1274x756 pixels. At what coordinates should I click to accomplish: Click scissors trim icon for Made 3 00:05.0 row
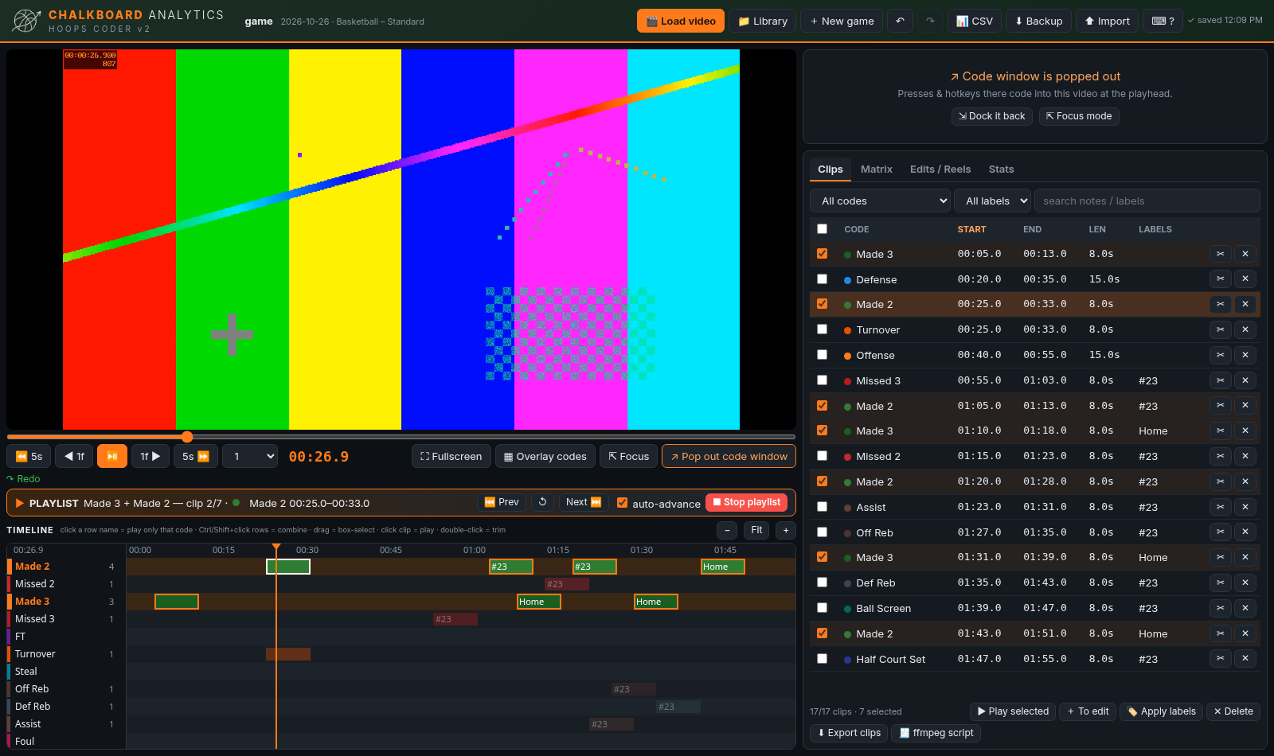click(x=1220, y=254)
